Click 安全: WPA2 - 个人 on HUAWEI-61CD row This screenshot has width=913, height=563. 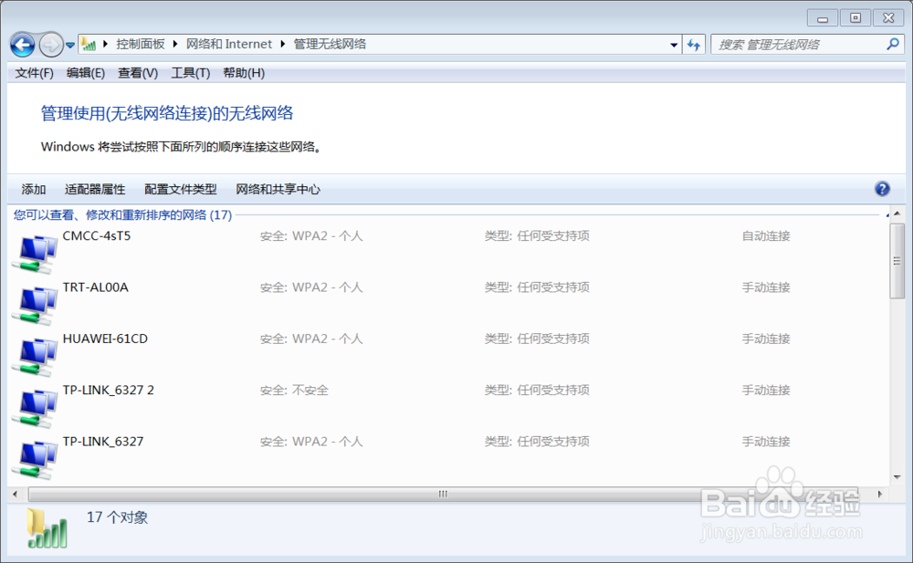tap(311, 339)
